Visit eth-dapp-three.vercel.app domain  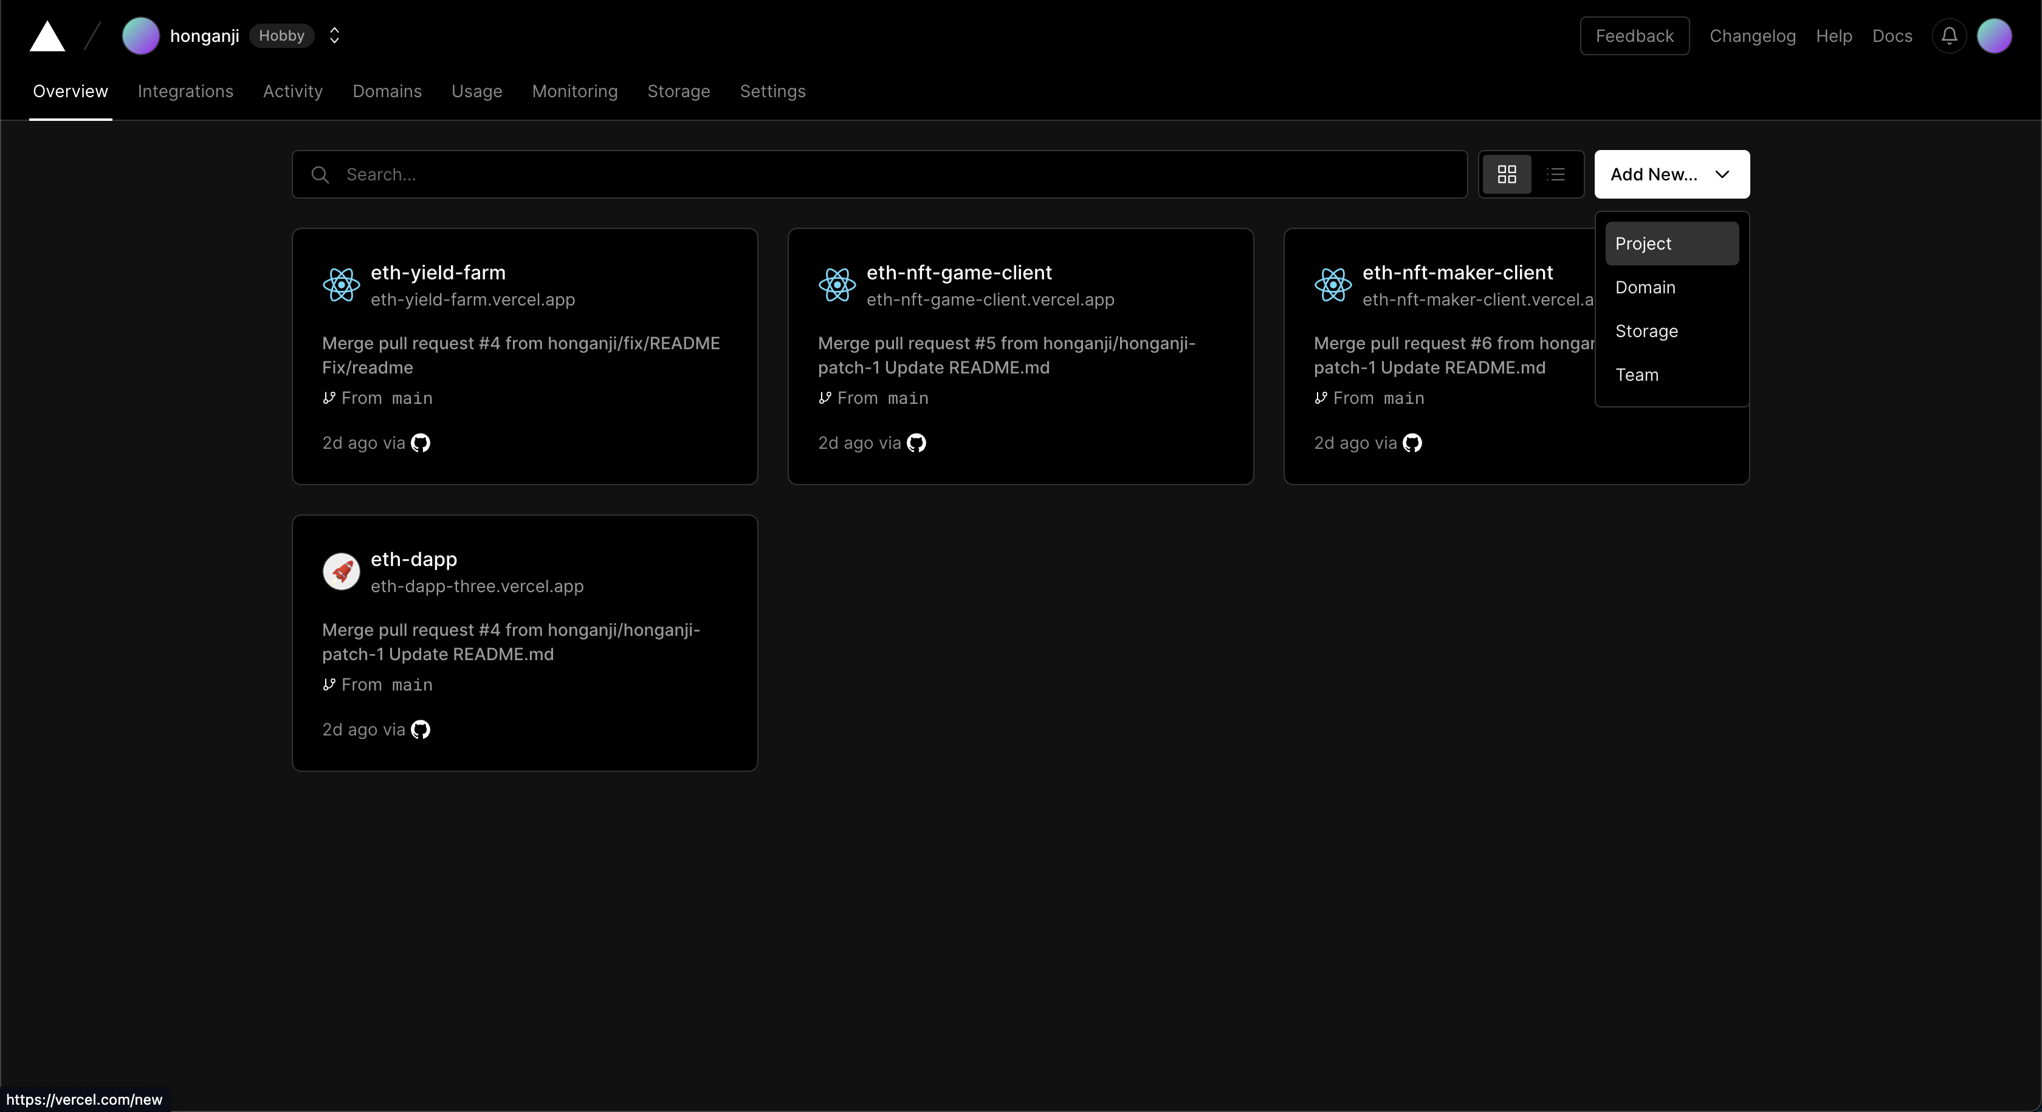pyautogui.click(x=477, y=586)
